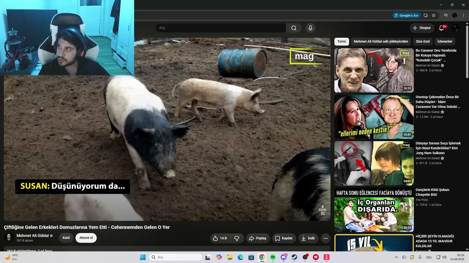
Task: Open Chrome three-dot menu
Action: (x=463, y=15)
